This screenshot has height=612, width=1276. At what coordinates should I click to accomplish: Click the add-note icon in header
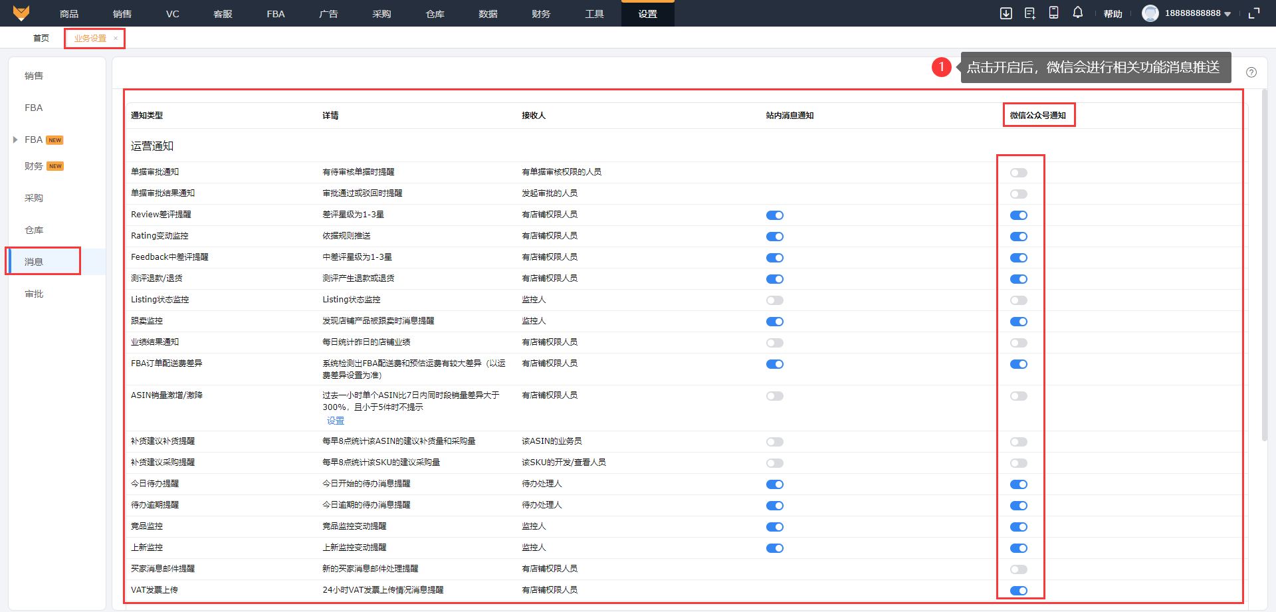pos(1029,13)
